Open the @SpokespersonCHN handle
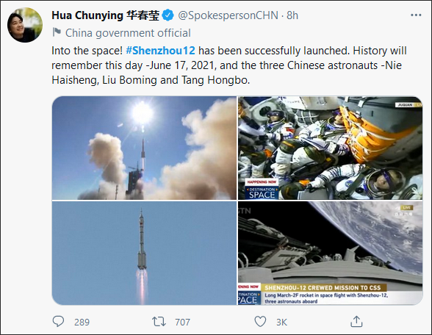 228,15
